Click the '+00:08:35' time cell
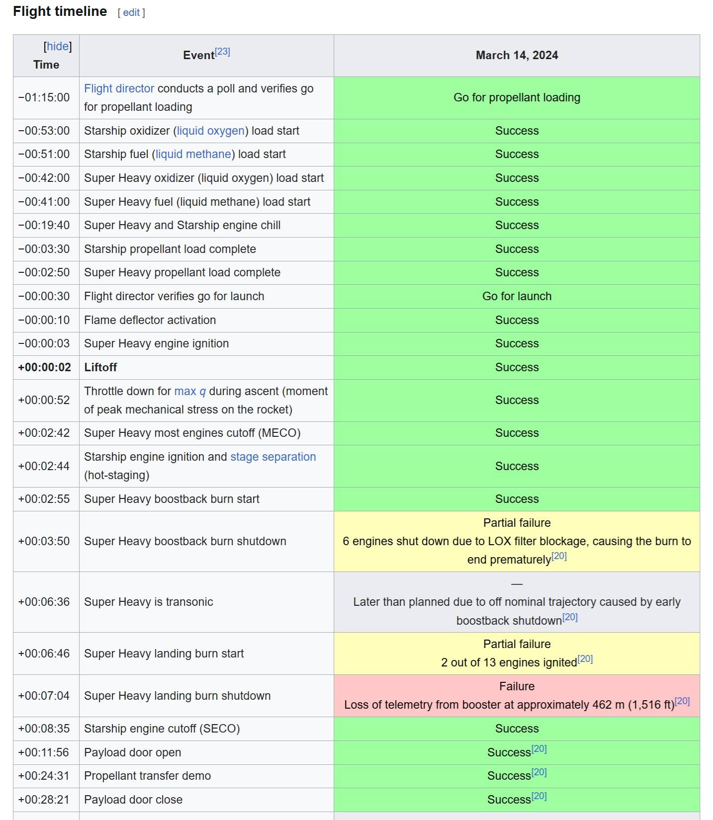713x820 pixels. 46,729
